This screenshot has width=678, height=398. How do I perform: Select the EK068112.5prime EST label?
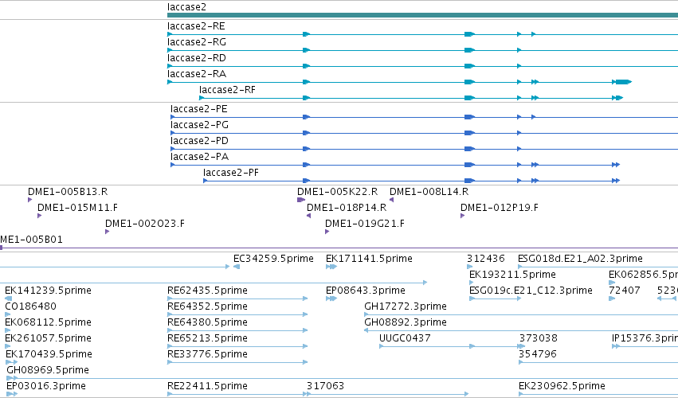coord(48,323)
